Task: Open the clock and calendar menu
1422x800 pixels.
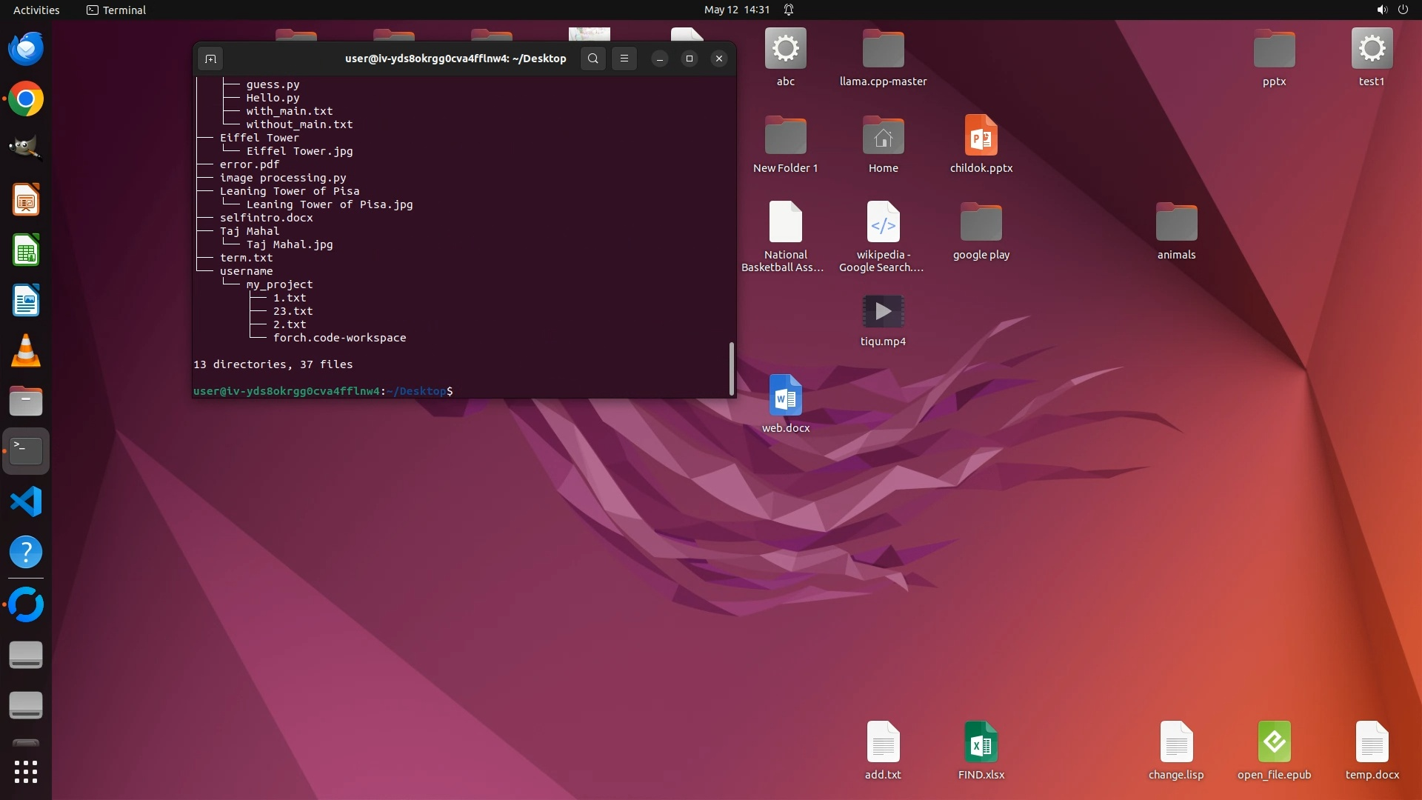Action: (x=736, y=10)
